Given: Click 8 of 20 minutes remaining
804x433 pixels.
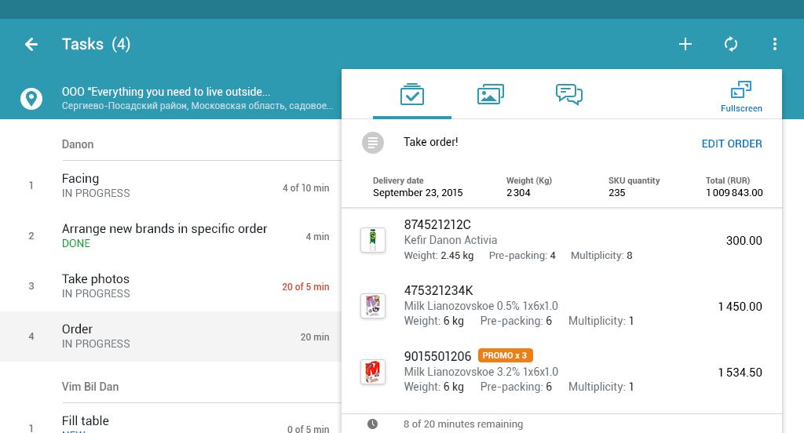Looking at the screenshot, I should coord(463,424).
